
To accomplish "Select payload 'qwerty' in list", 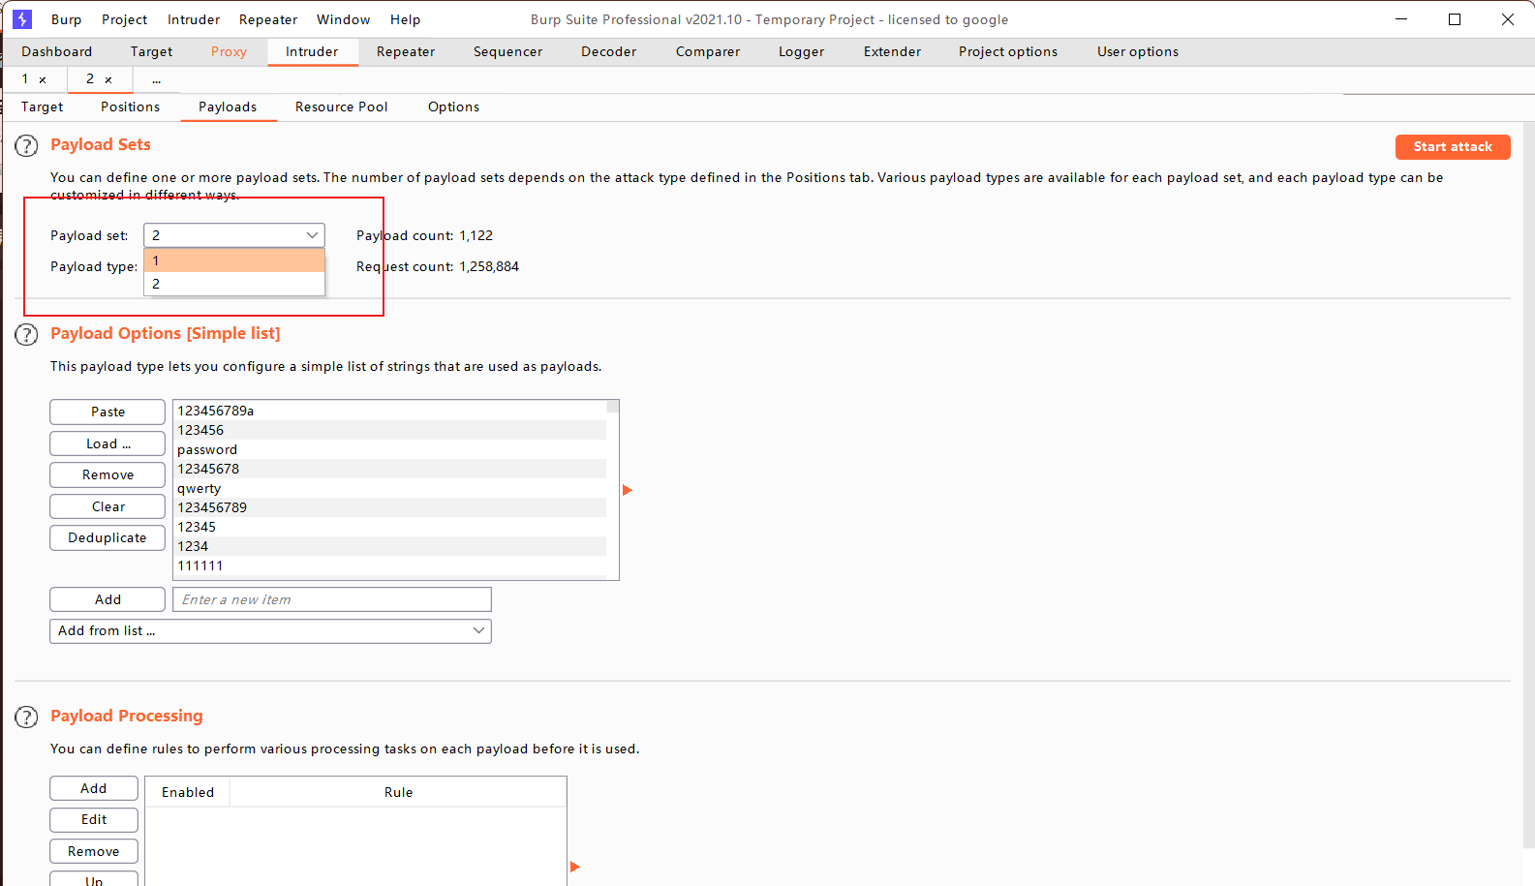I will pyautogui.click(x=390, y=488).
